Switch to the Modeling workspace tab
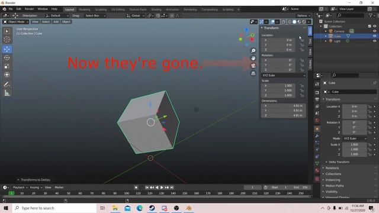 click(x=84, y=9)
